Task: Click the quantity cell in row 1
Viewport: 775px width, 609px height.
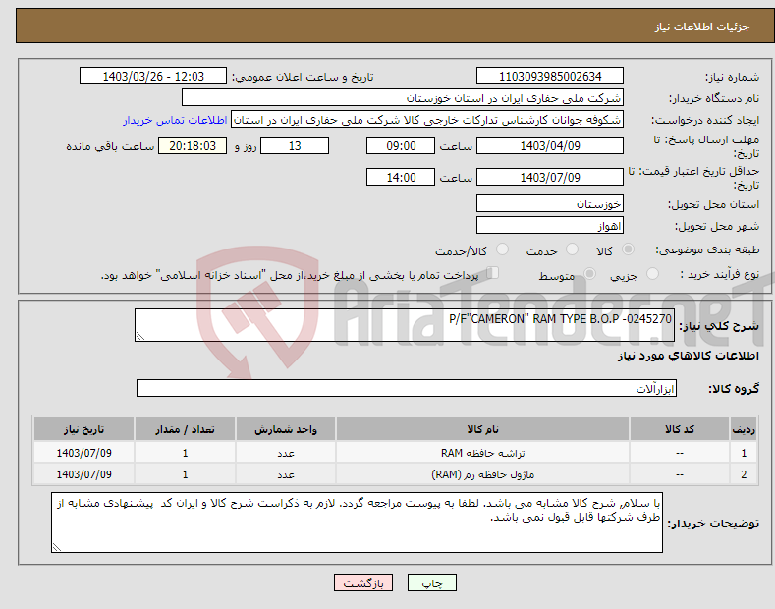Action: point(185,453)
